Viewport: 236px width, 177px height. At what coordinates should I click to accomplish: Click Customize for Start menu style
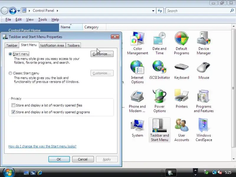coord(102,54)
